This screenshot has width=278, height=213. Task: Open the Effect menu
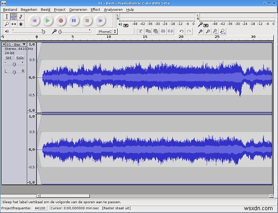tap(95, 9)
